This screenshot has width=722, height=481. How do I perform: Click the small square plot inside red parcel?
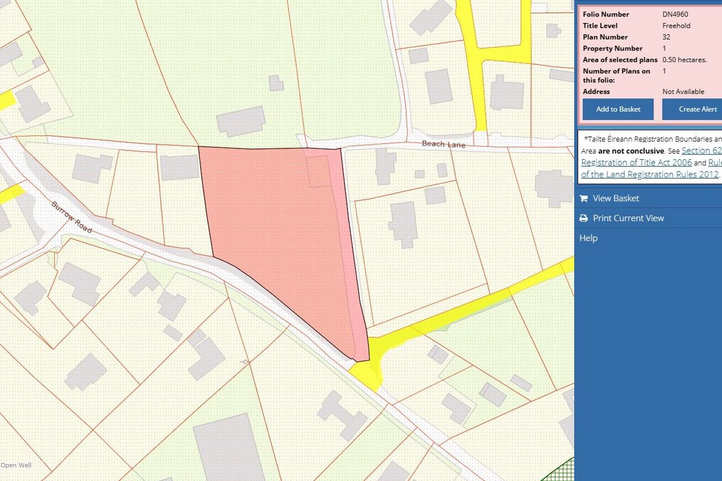pos(319,171)
